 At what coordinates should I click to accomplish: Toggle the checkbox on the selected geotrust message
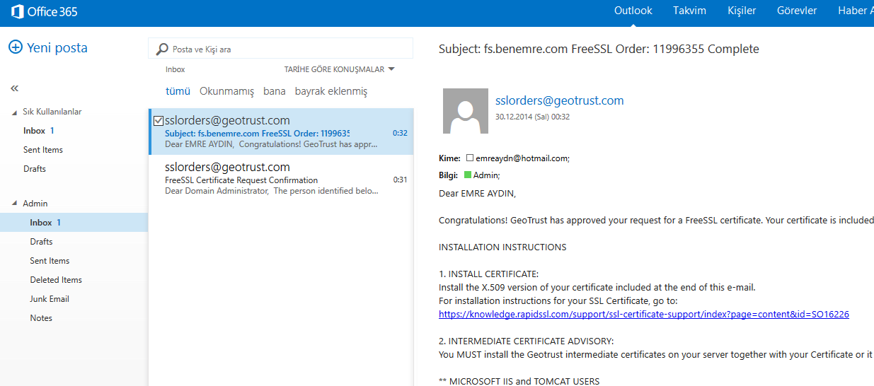pos(159,121)
